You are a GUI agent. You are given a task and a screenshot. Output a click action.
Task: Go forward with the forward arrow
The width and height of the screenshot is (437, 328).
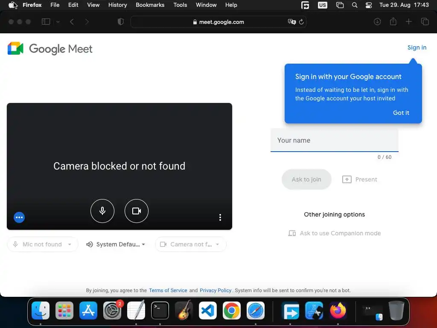click(87, 22)
